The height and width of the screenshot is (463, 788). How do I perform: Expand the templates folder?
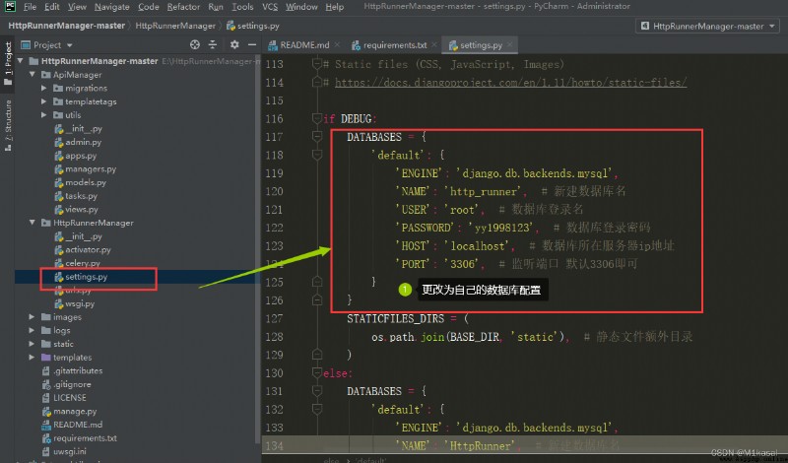click(33, 358)
